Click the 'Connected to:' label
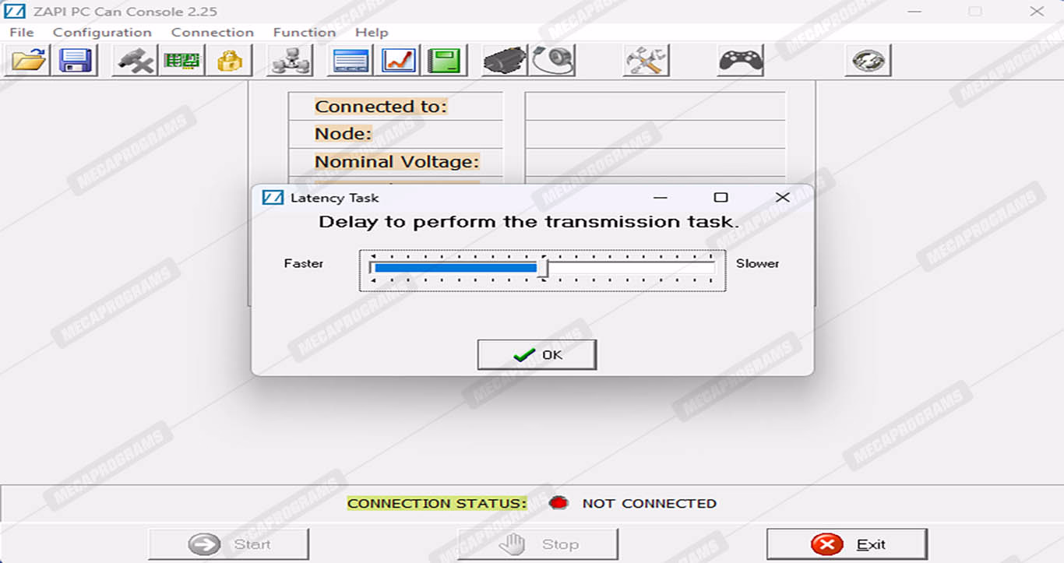The image size is (1064, 563). pos(381,107)
